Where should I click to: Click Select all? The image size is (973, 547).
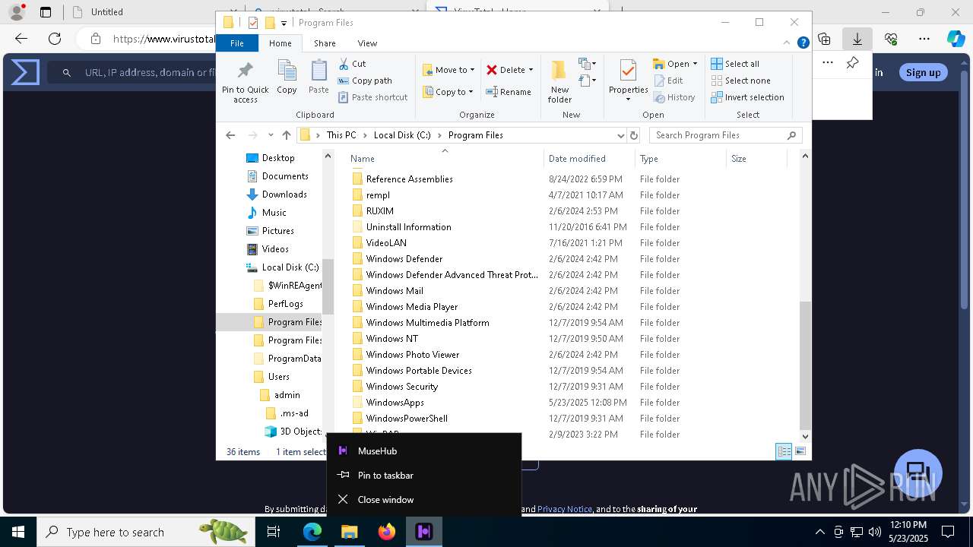[735, 64]
